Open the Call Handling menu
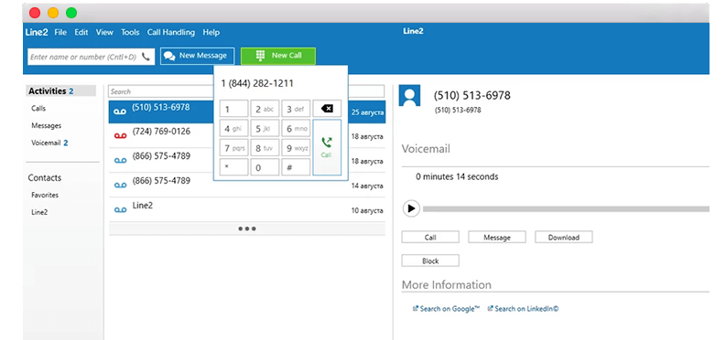The width and height of the screenshot is (726, 340). pos(171,32)
